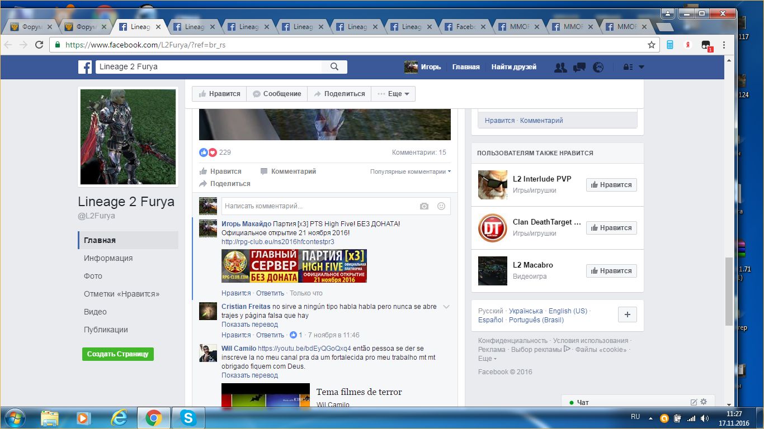Viewport: 764px width, 429px height.
Task: Open Фото section in the sidebar
Action: pyautogui.click(x=93, y=276)
